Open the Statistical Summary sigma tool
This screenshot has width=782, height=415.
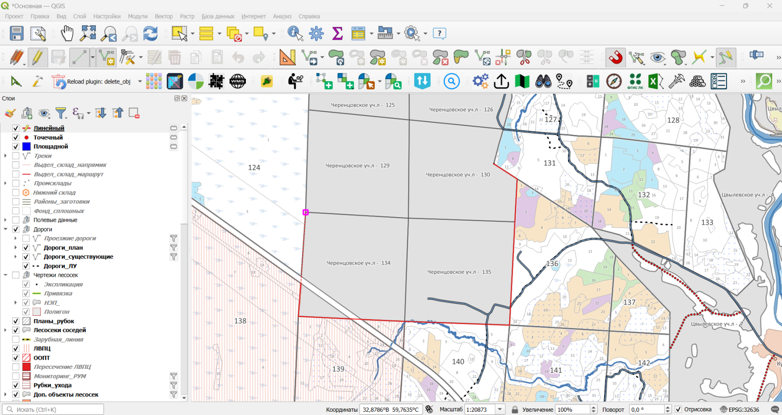click(x=337, y=34)
